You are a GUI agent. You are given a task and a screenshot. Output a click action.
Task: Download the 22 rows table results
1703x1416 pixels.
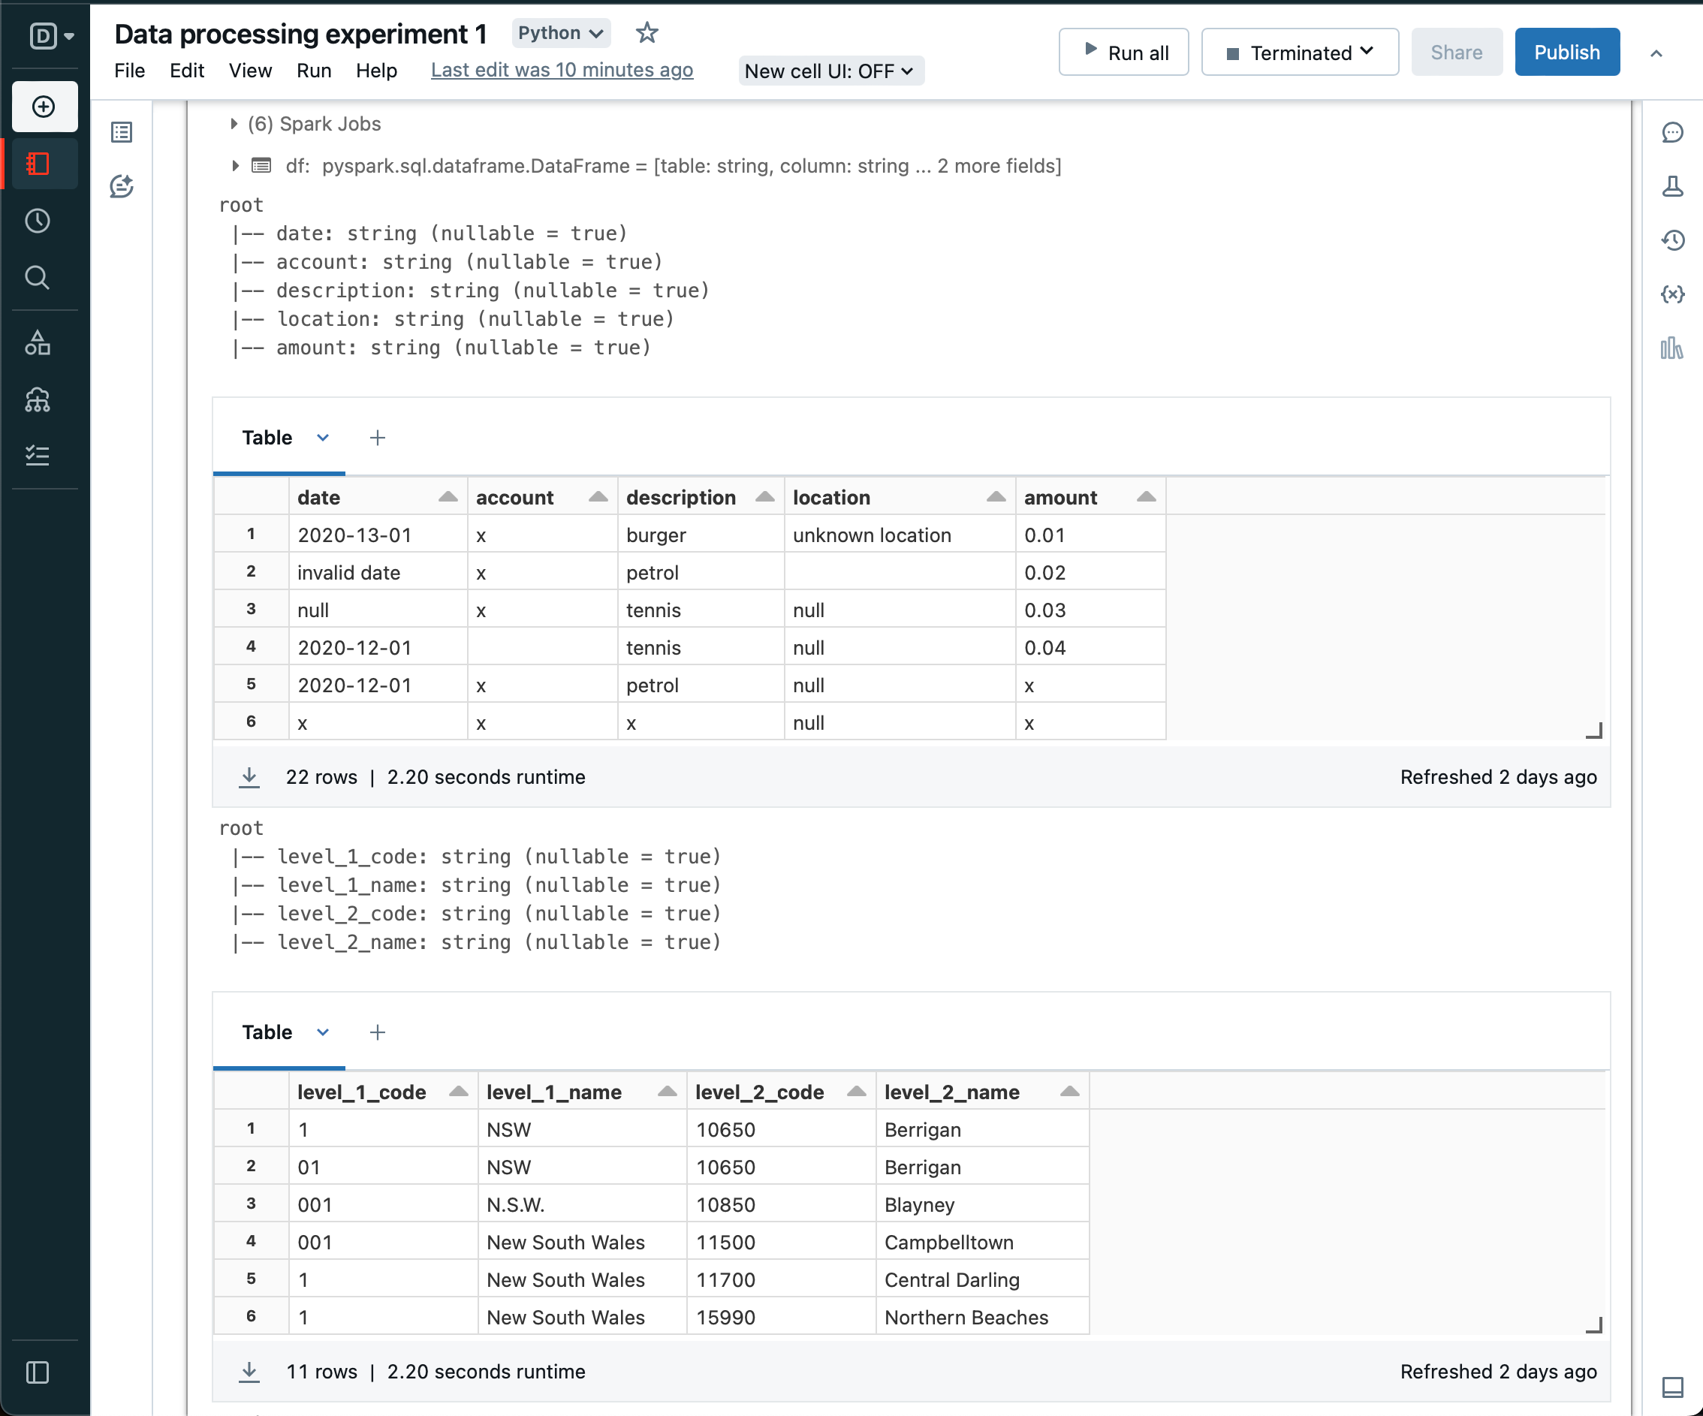coord(249,777)
